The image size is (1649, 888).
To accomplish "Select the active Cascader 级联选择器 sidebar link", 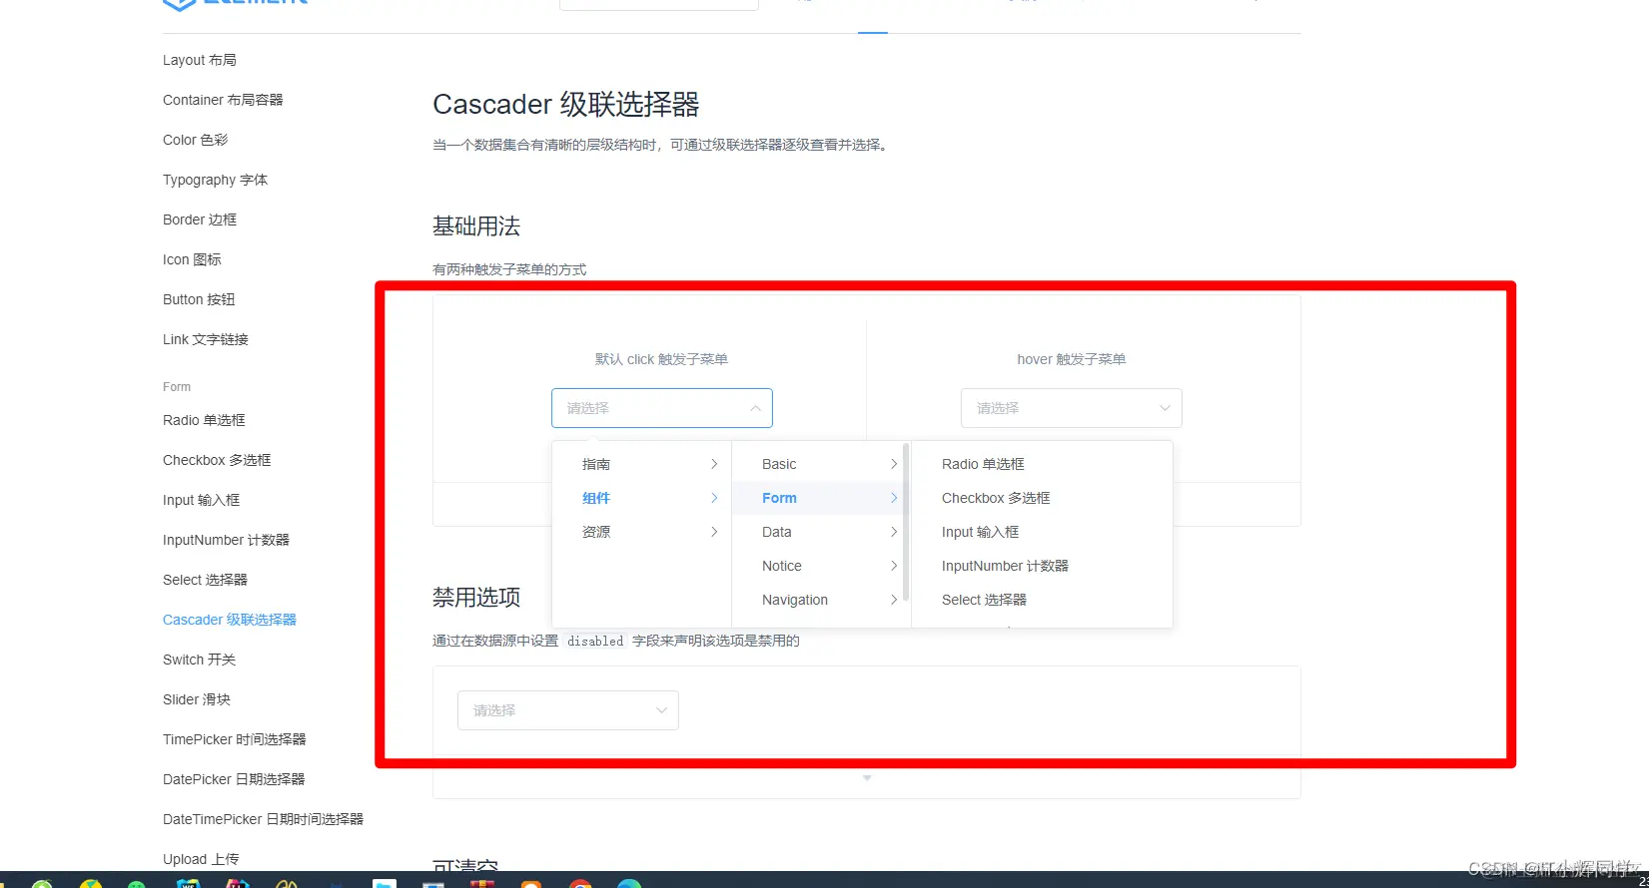I will [x=230, y=620].
